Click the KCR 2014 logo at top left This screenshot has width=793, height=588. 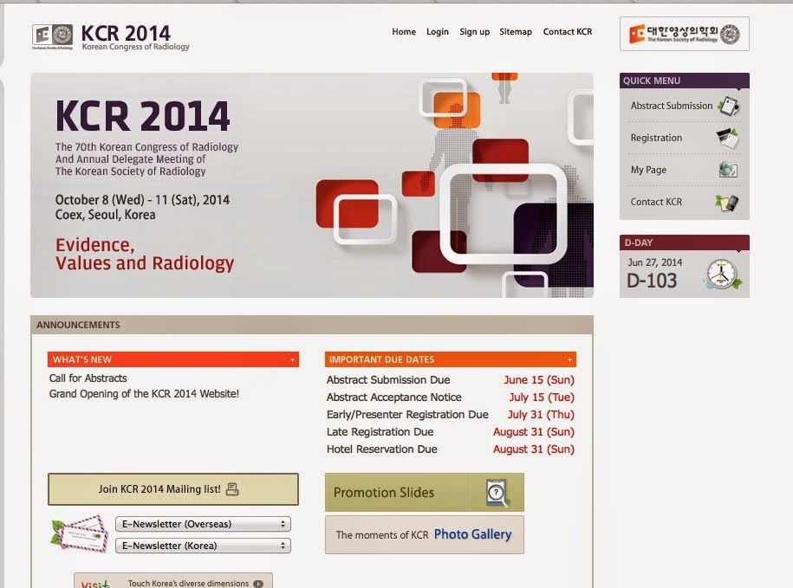(111, 37)
